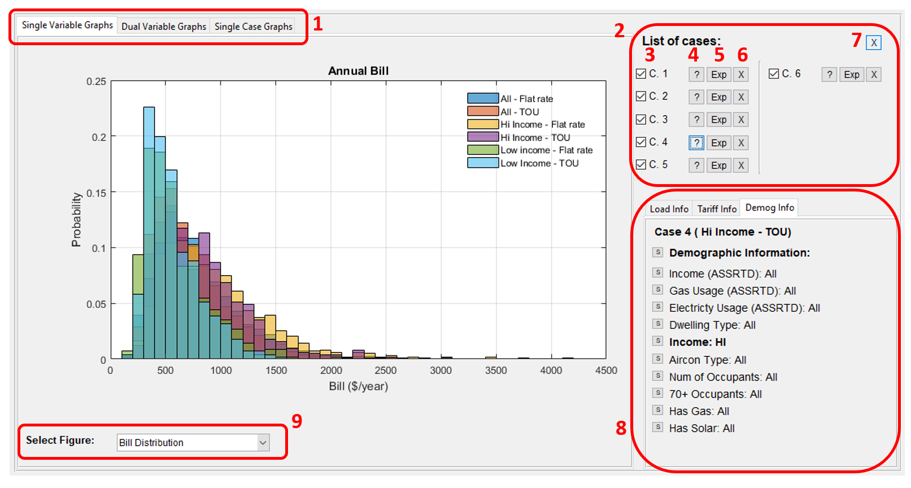The width and height of the screenshot is (911, 488).
Task: Click the 's' icon beside Num of Occupants
Action: point(658,376)
